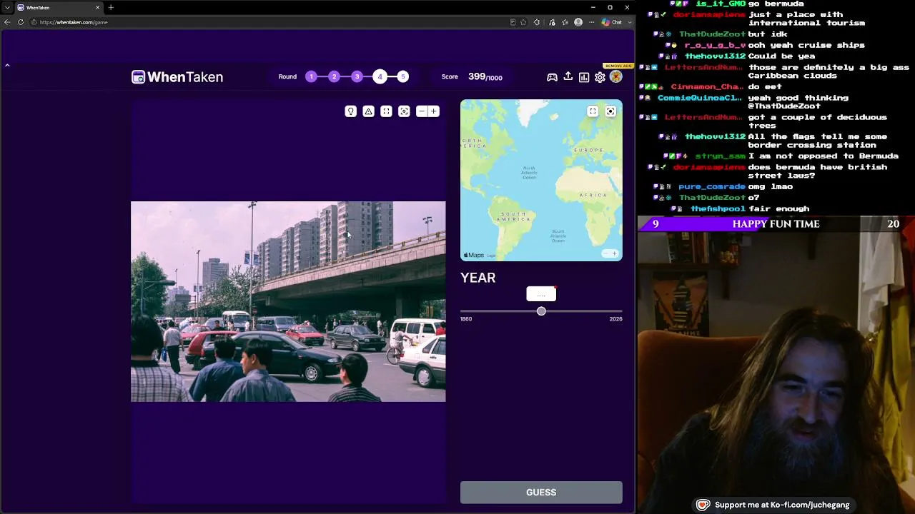
Task: Expand the map to fullscreen
Action: (x=593, y=111)
